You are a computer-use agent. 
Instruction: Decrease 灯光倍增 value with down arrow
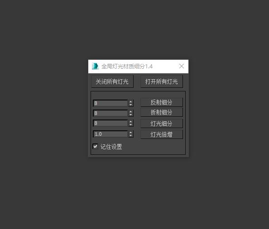[x=131, y=136]
